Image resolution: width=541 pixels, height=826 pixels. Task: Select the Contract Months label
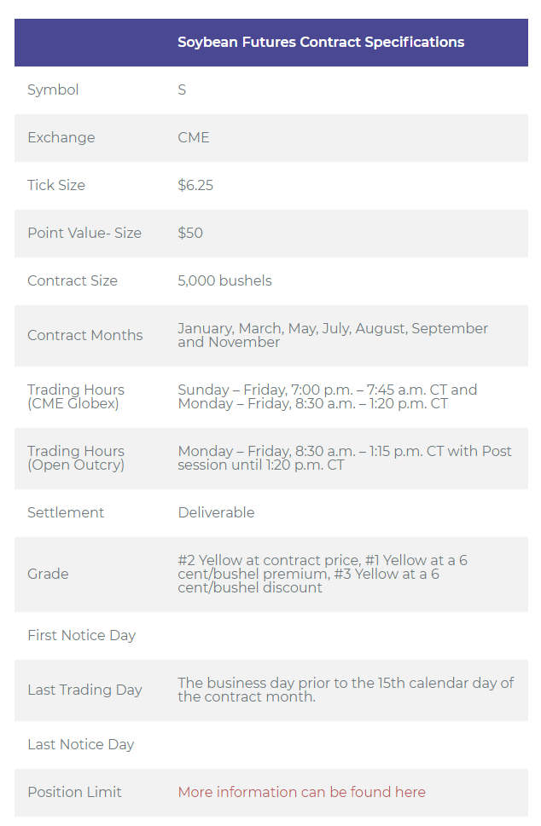pyautogui.click(x=84, y=335)
